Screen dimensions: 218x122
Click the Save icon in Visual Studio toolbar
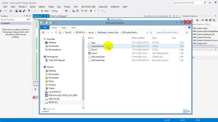(x=20, y=11)
